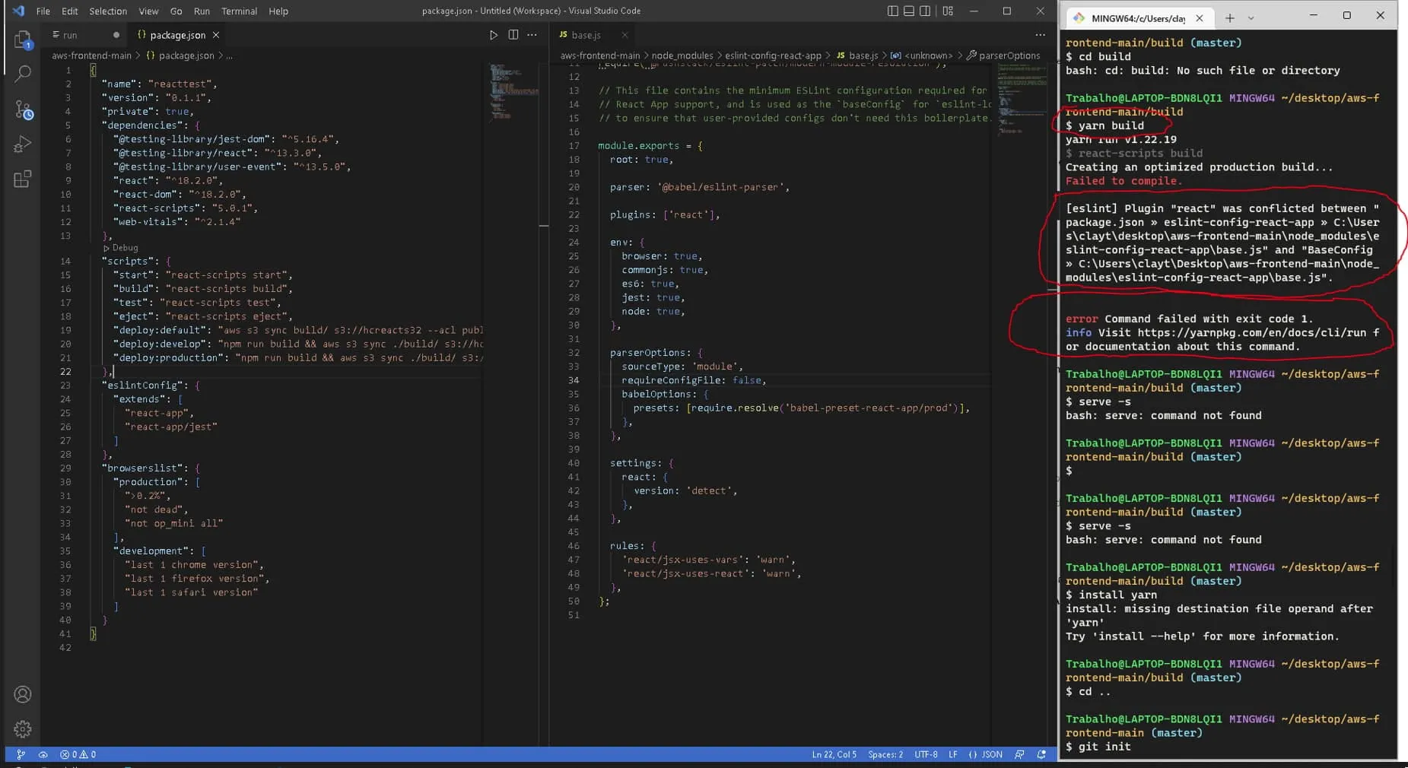The width and height of the screenshot is (1408, 768).
Task: Click Spaces: 2 indentation setting
Action: (x=885, y=754)
